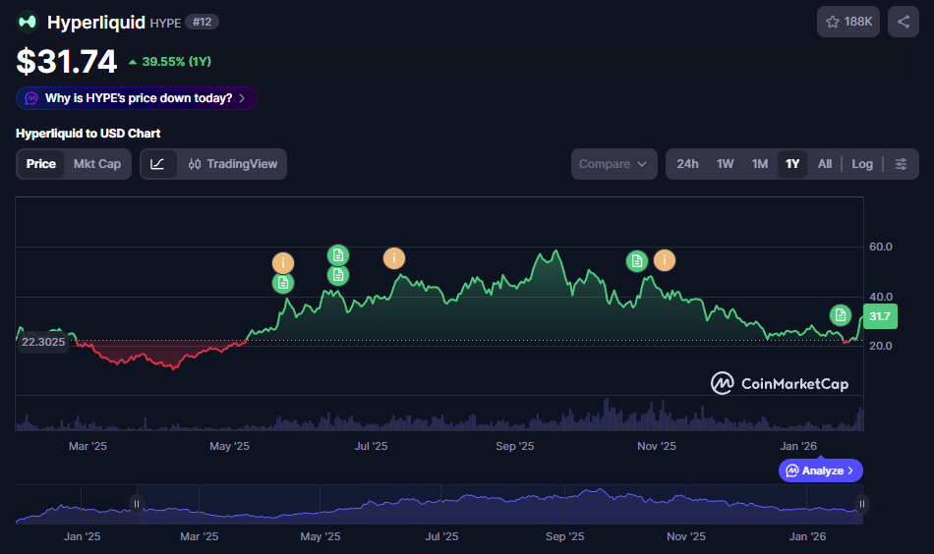Click the Analyze button
934x554 pixels.
820,471
